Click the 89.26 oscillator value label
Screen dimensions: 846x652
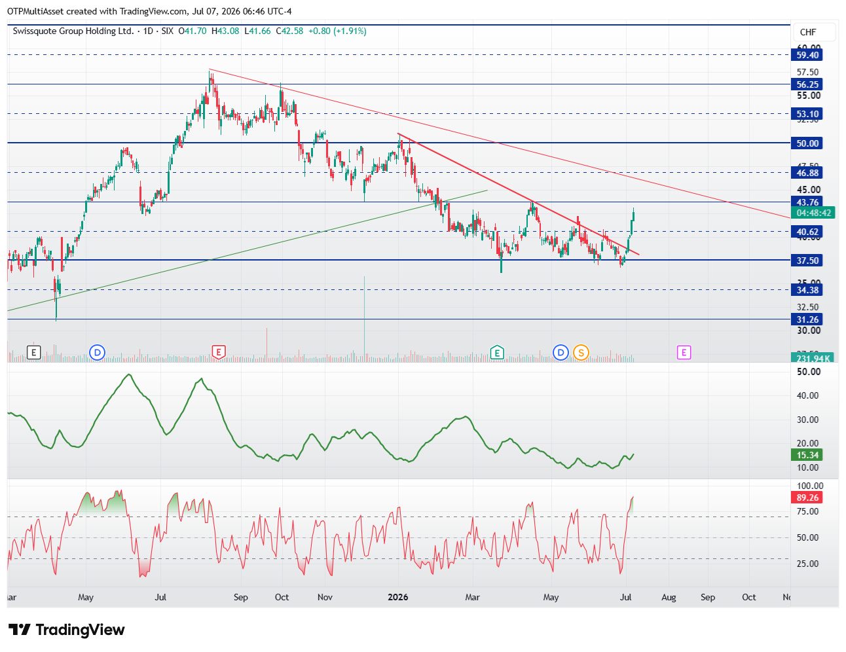(807, 498)
